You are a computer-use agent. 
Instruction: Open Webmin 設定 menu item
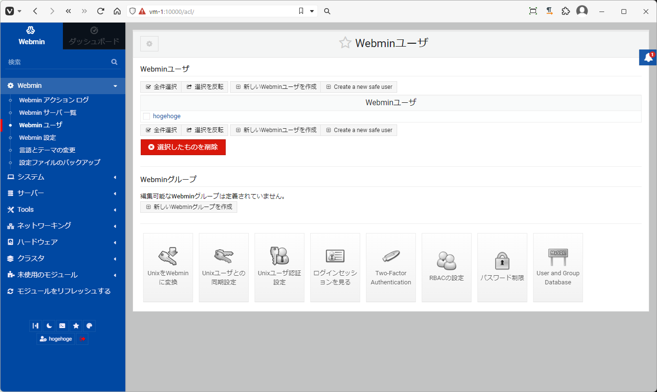tap(37, 137)
